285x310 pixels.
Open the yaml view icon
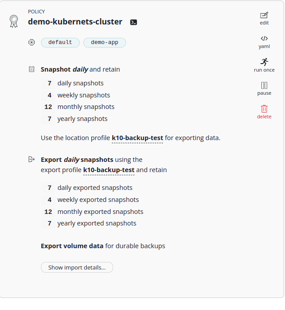264,39
